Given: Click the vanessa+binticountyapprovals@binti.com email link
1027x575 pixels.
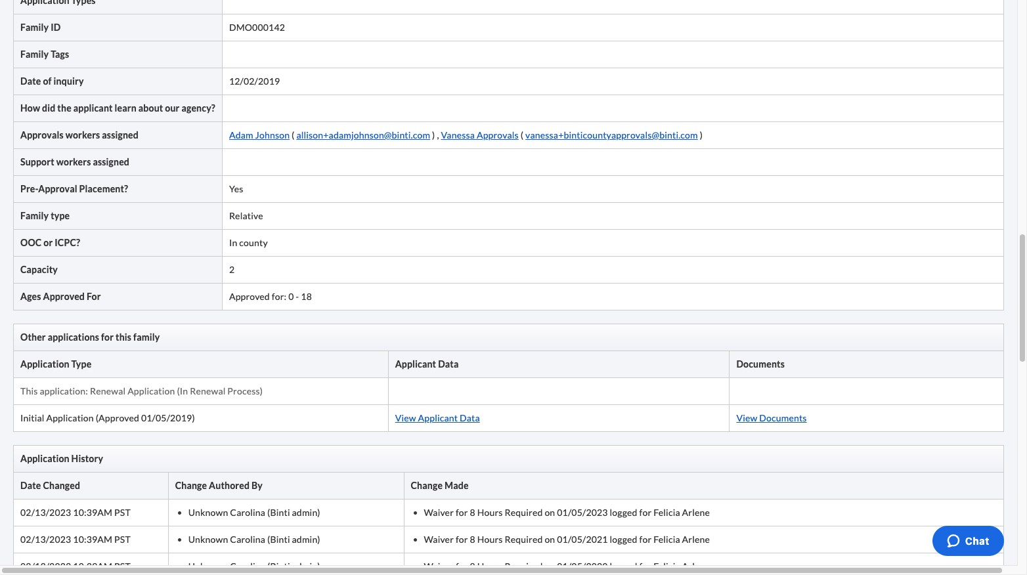Looking at the screenshot, I should point(611,135).
